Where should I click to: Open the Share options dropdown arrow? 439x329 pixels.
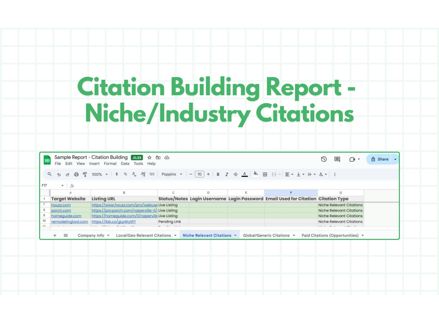395,159
